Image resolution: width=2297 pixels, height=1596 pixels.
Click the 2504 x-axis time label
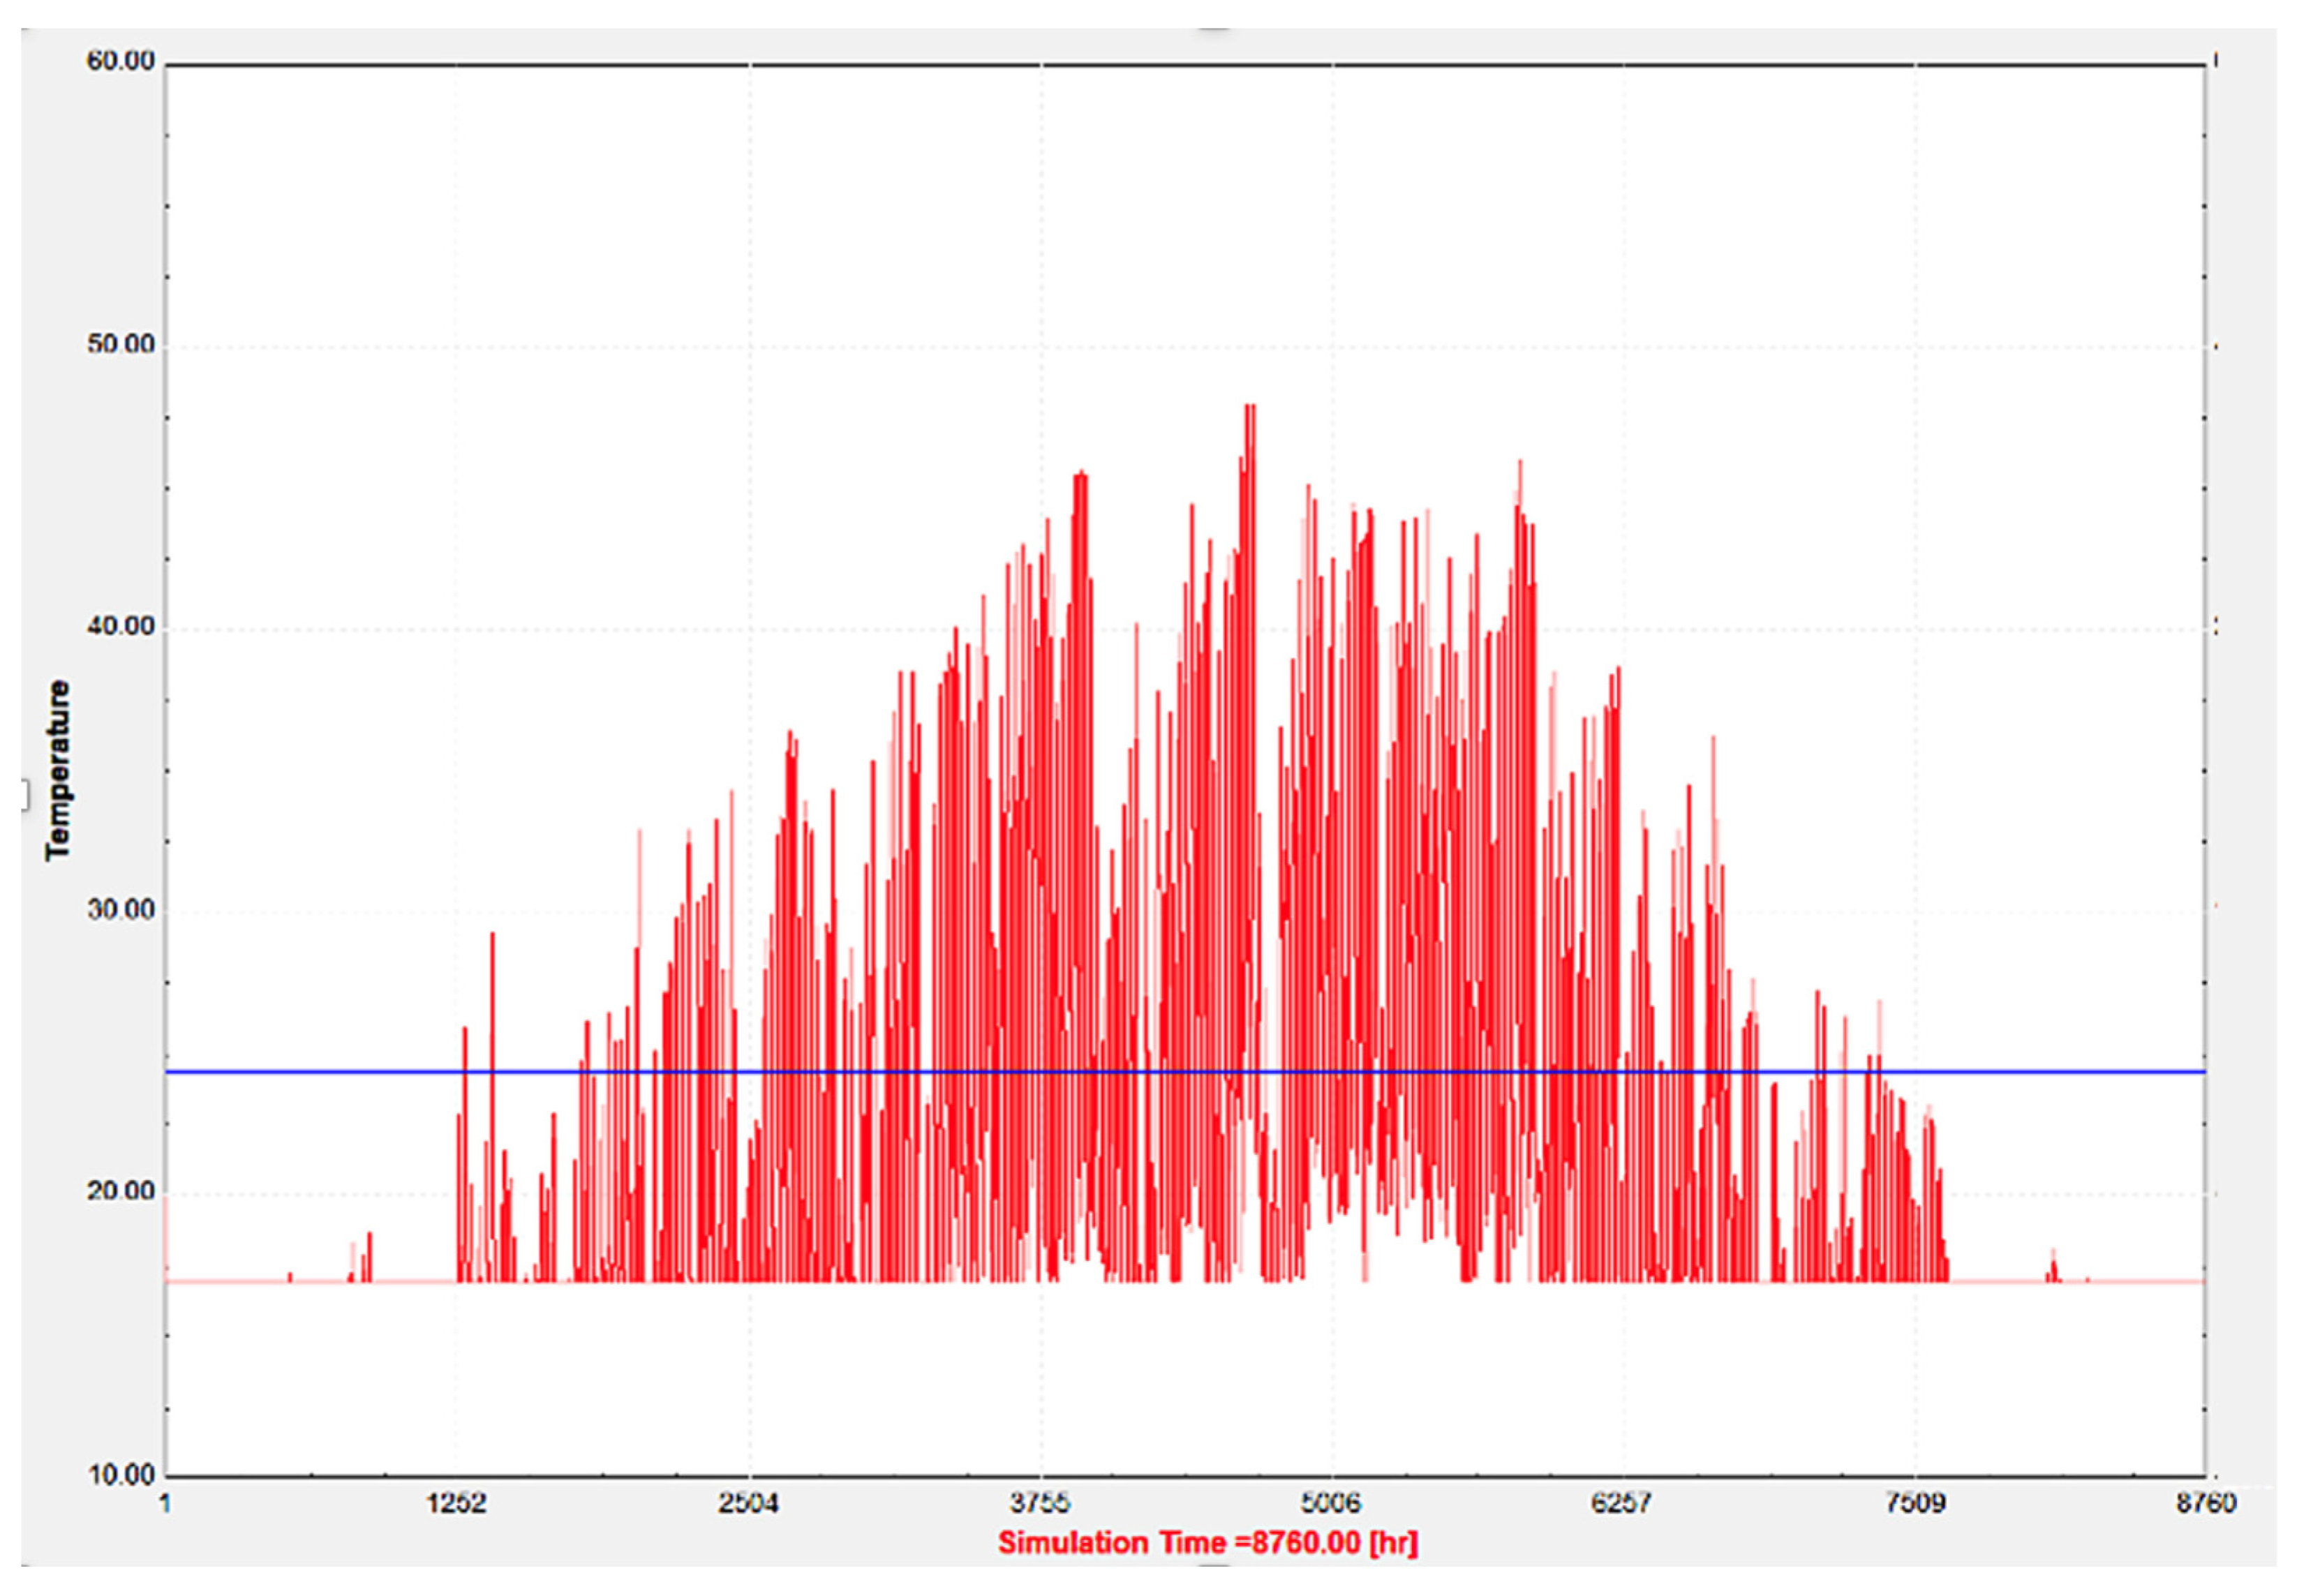(x=748, y=1503)
